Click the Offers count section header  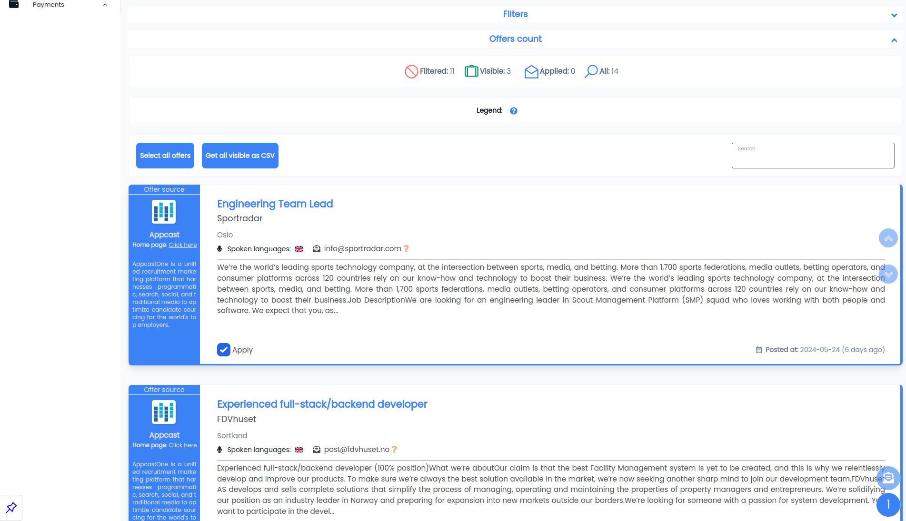[x=515, y=39]
